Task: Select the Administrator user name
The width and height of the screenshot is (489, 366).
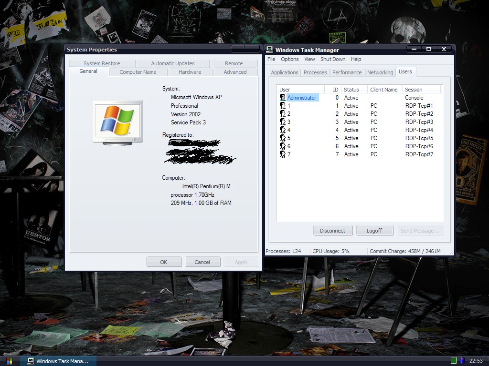Action: tap(302, 98)
